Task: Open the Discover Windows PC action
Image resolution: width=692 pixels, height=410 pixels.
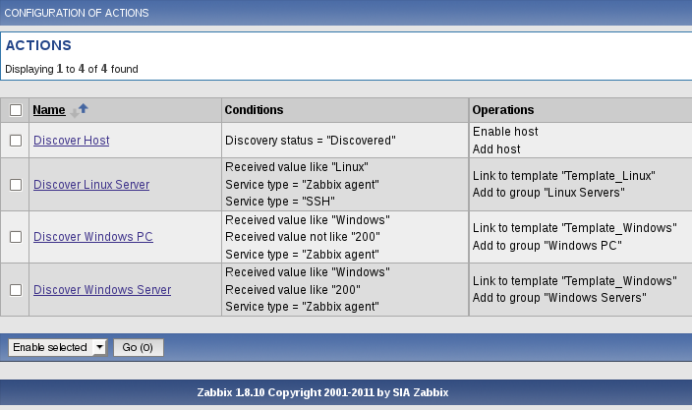Action: (x=92, y=237)
